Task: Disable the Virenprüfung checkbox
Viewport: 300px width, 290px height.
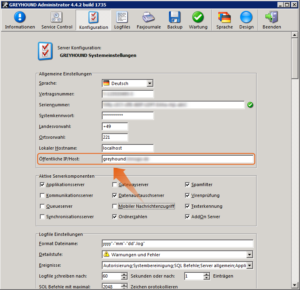Action: point(187,195)
